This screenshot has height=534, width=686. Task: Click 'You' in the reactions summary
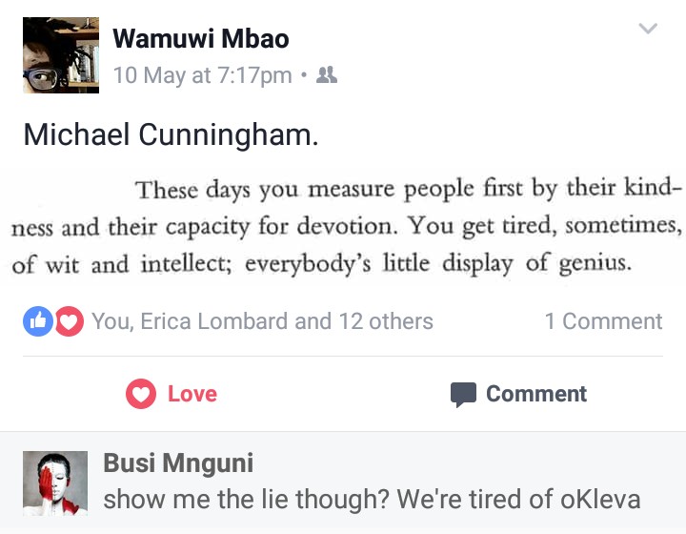coord(111,321)
